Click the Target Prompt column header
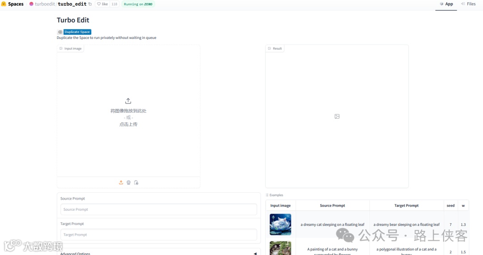The width and height of the screenshot is (483, 255). (x=406, y=205)
